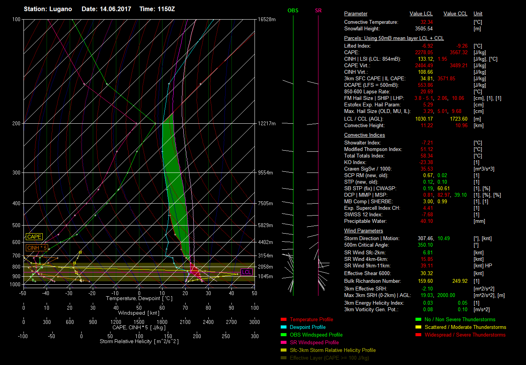Click the Parcels 50mB mean layer heading
Viewport: 526px width, 365px height.
point(394,38)
